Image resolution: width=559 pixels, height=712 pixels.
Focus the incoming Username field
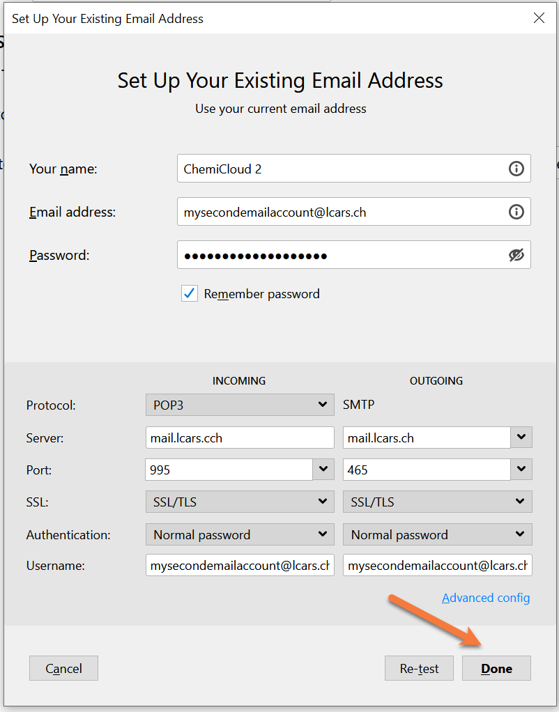(239, 566)
